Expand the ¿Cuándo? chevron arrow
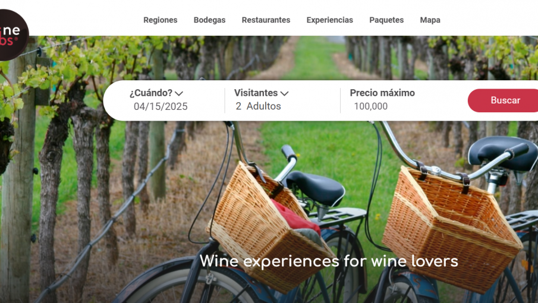 (179, 93)
